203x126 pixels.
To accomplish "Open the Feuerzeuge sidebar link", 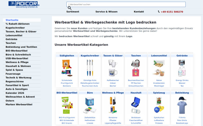I will click(22, 74).
